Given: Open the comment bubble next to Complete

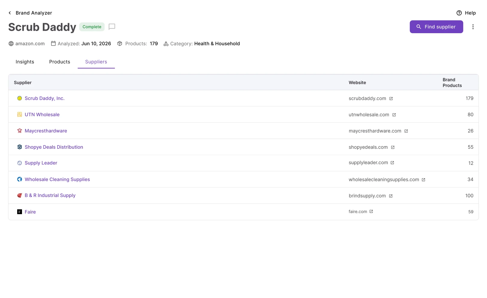Looking at the screenshot, I should point(112,27).
